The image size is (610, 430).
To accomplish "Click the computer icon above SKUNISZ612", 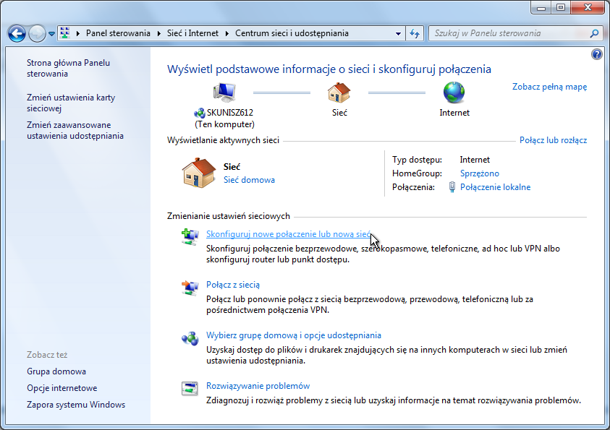I will tap(224, 93).
